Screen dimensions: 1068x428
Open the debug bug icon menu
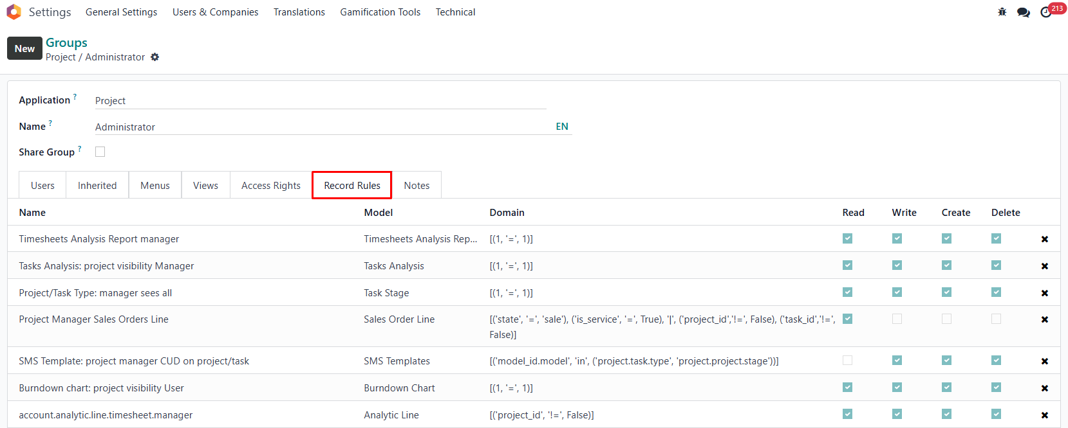(x=1002, y=12)
